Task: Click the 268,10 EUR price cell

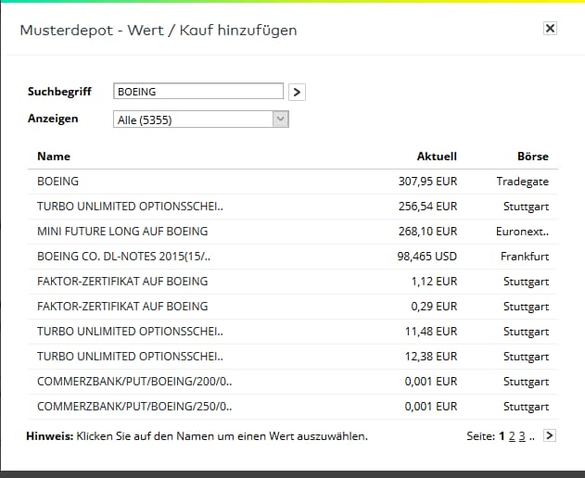Action: coord(427,232)
